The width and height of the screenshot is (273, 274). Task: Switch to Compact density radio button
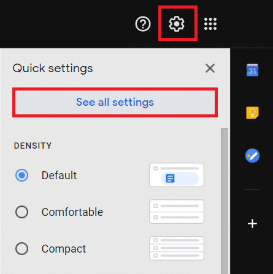click(21, 248)
